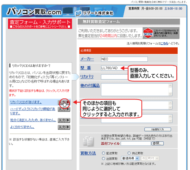Click the 土9:00-18:00 business hours text
Viewport: 190px width, 170px height.
coord(173,8)
